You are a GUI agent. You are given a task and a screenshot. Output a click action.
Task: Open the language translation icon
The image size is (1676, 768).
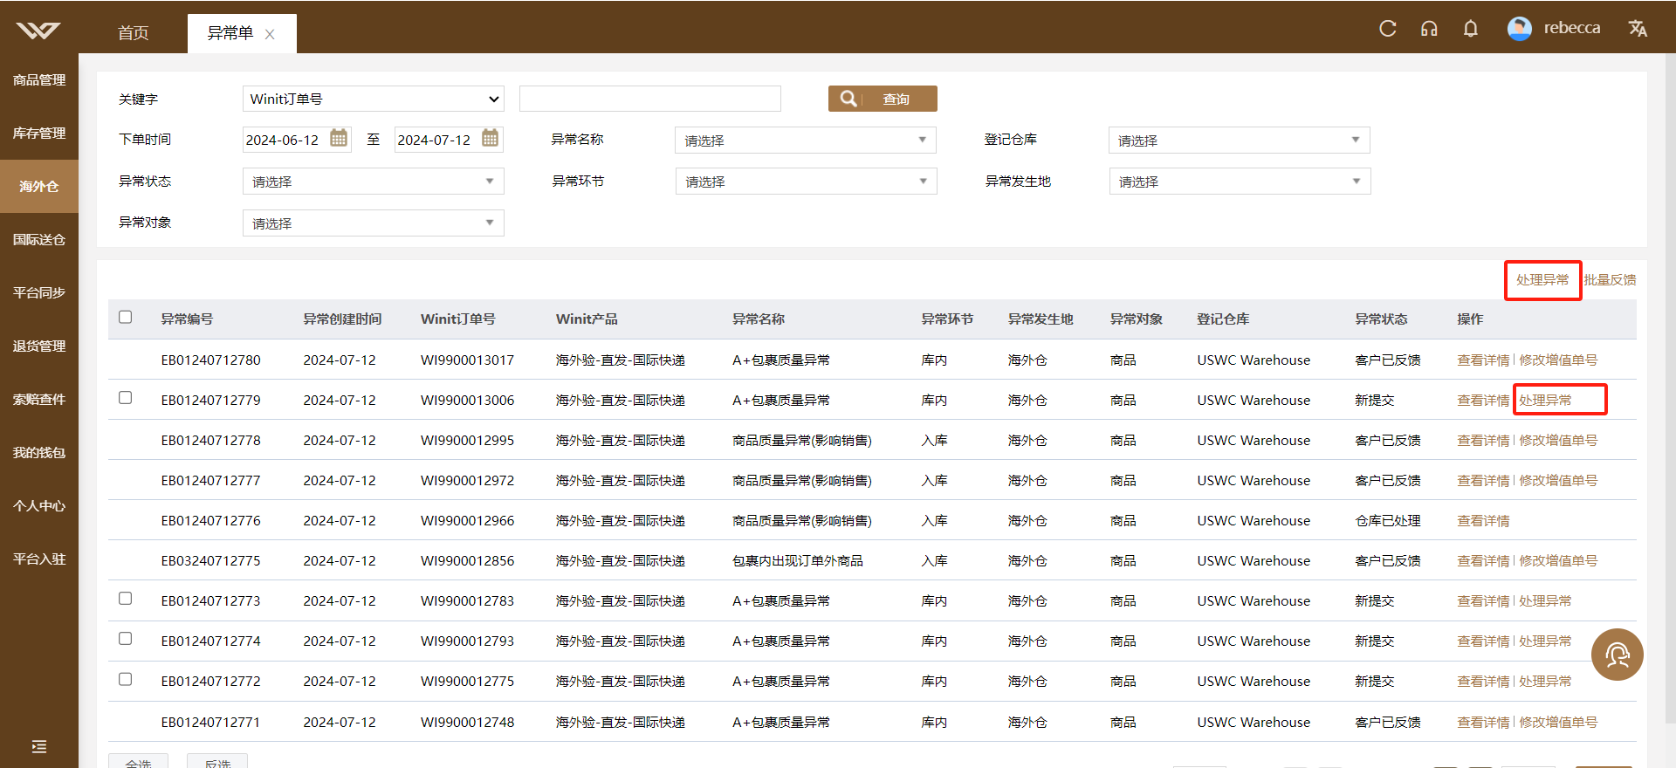click(1638, 29)
